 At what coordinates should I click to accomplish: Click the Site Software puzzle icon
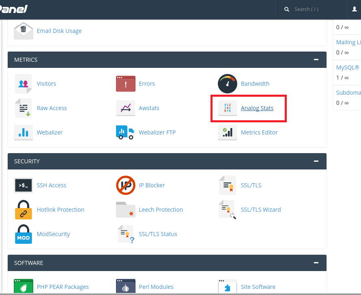tap(228, 286)
